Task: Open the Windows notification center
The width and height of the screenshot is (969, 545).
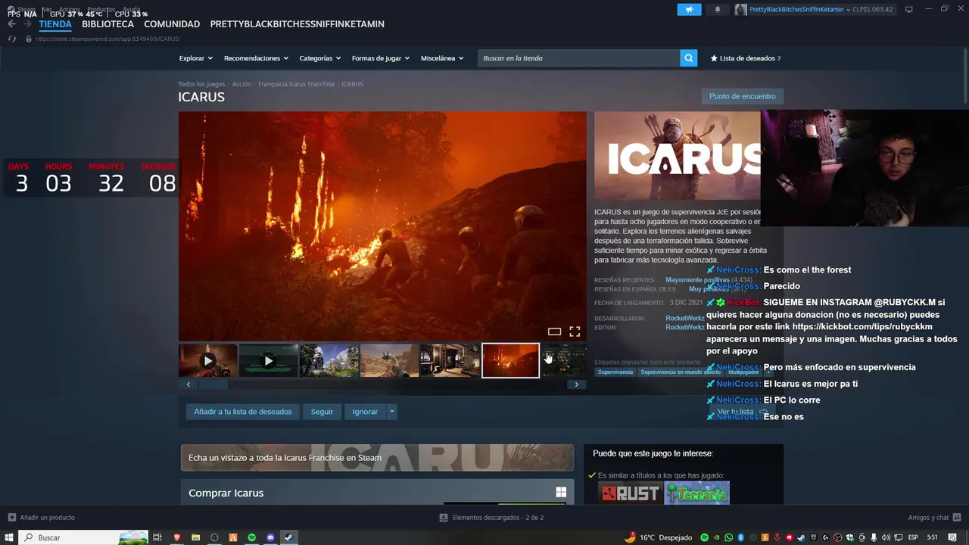Action: 952,537
